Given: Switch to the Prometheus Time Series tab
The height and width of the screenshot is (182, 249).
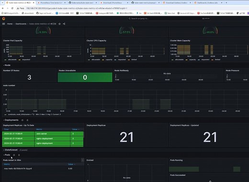Looking at the screenshot, I should tap(51, 3).
